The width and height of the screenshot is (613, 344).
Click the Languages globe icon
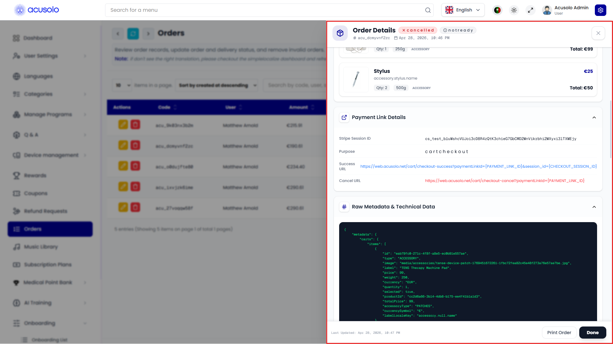[x=17, y=76]
